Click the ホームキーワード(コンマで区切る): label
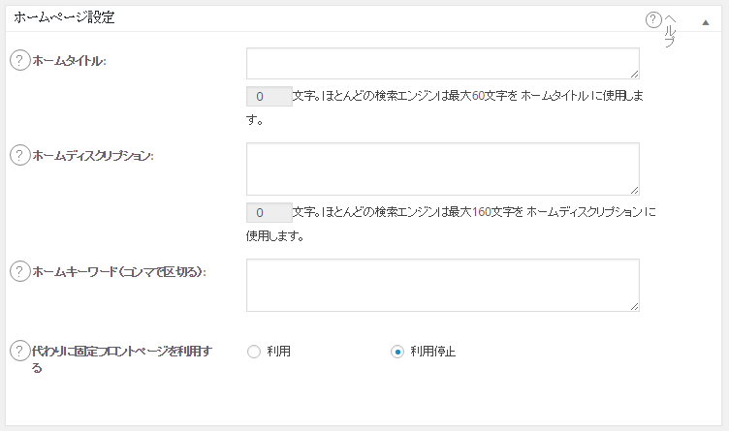Screen dimensions: 729x431 click(x=119, y=272)
